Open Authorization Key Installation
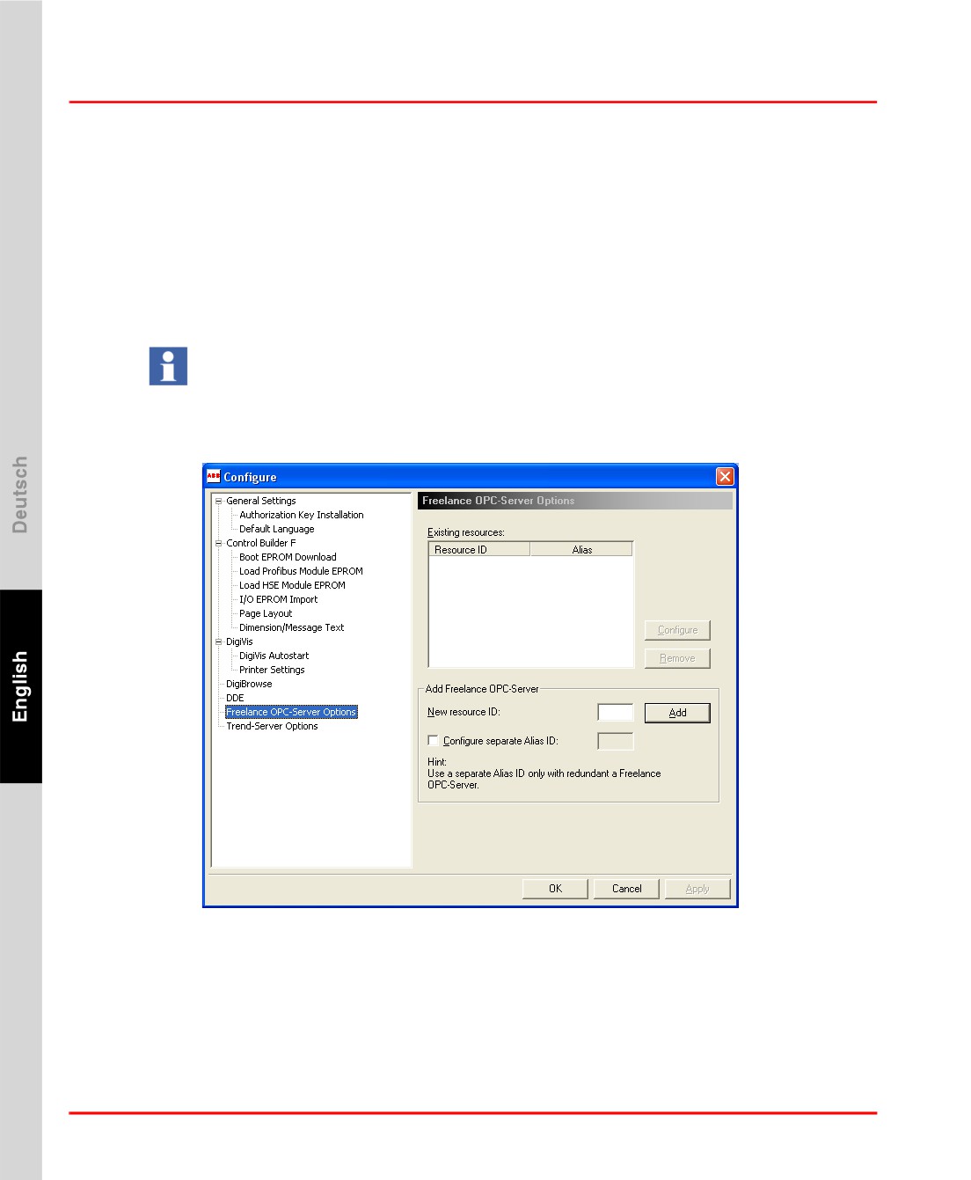Image resolution: width=971 pixels, height=1180 pixels. 302,515
